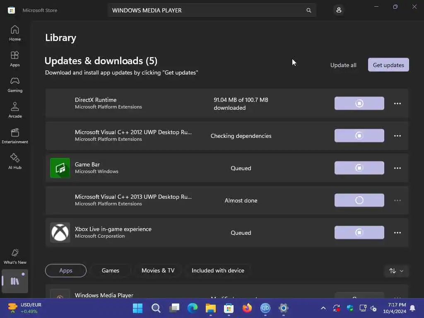
Task: Open the Apps section in sidebar
Action: [x=15, y=59]
